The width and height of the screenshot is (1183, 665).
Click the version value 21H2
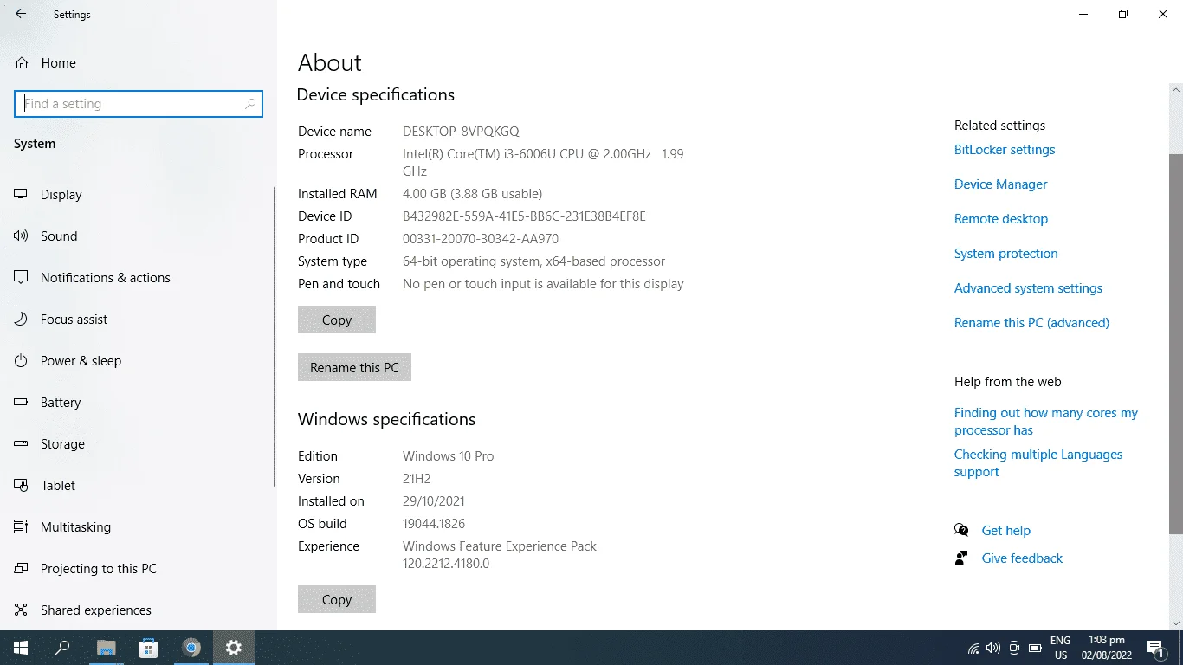[x=417, y=479]
